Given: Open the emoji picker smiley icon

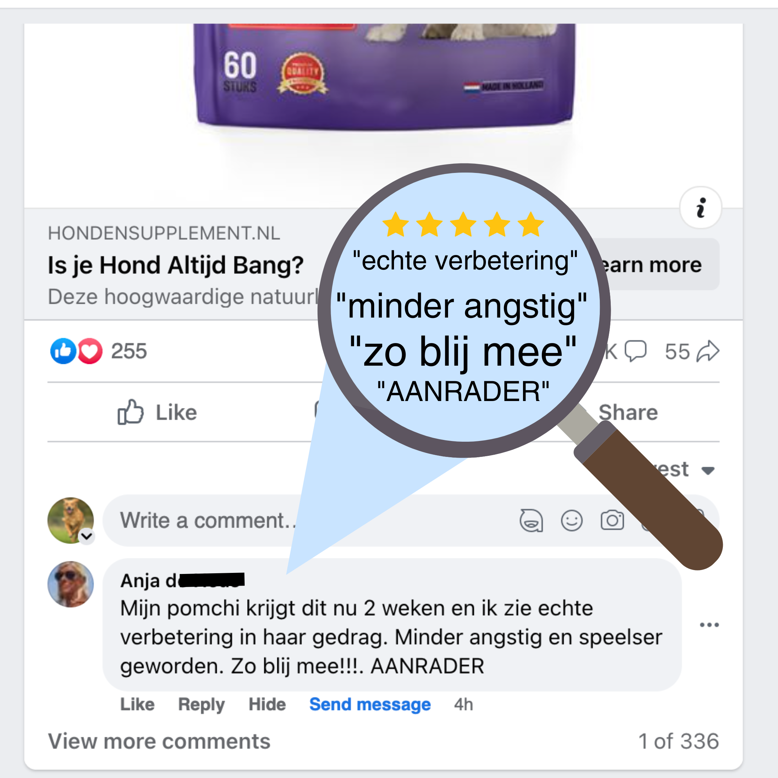Looking at the screenshot, I should click(x=572, y=520).
